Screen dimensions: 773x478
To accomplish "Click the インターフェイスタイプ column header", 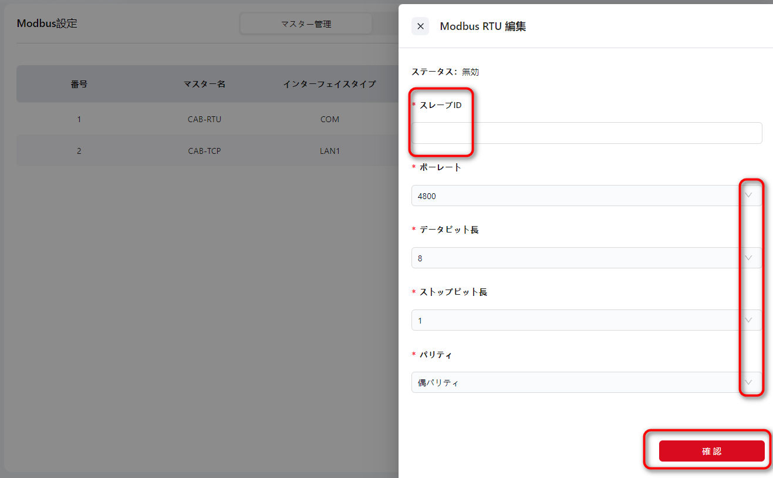I will click(329, 84).
